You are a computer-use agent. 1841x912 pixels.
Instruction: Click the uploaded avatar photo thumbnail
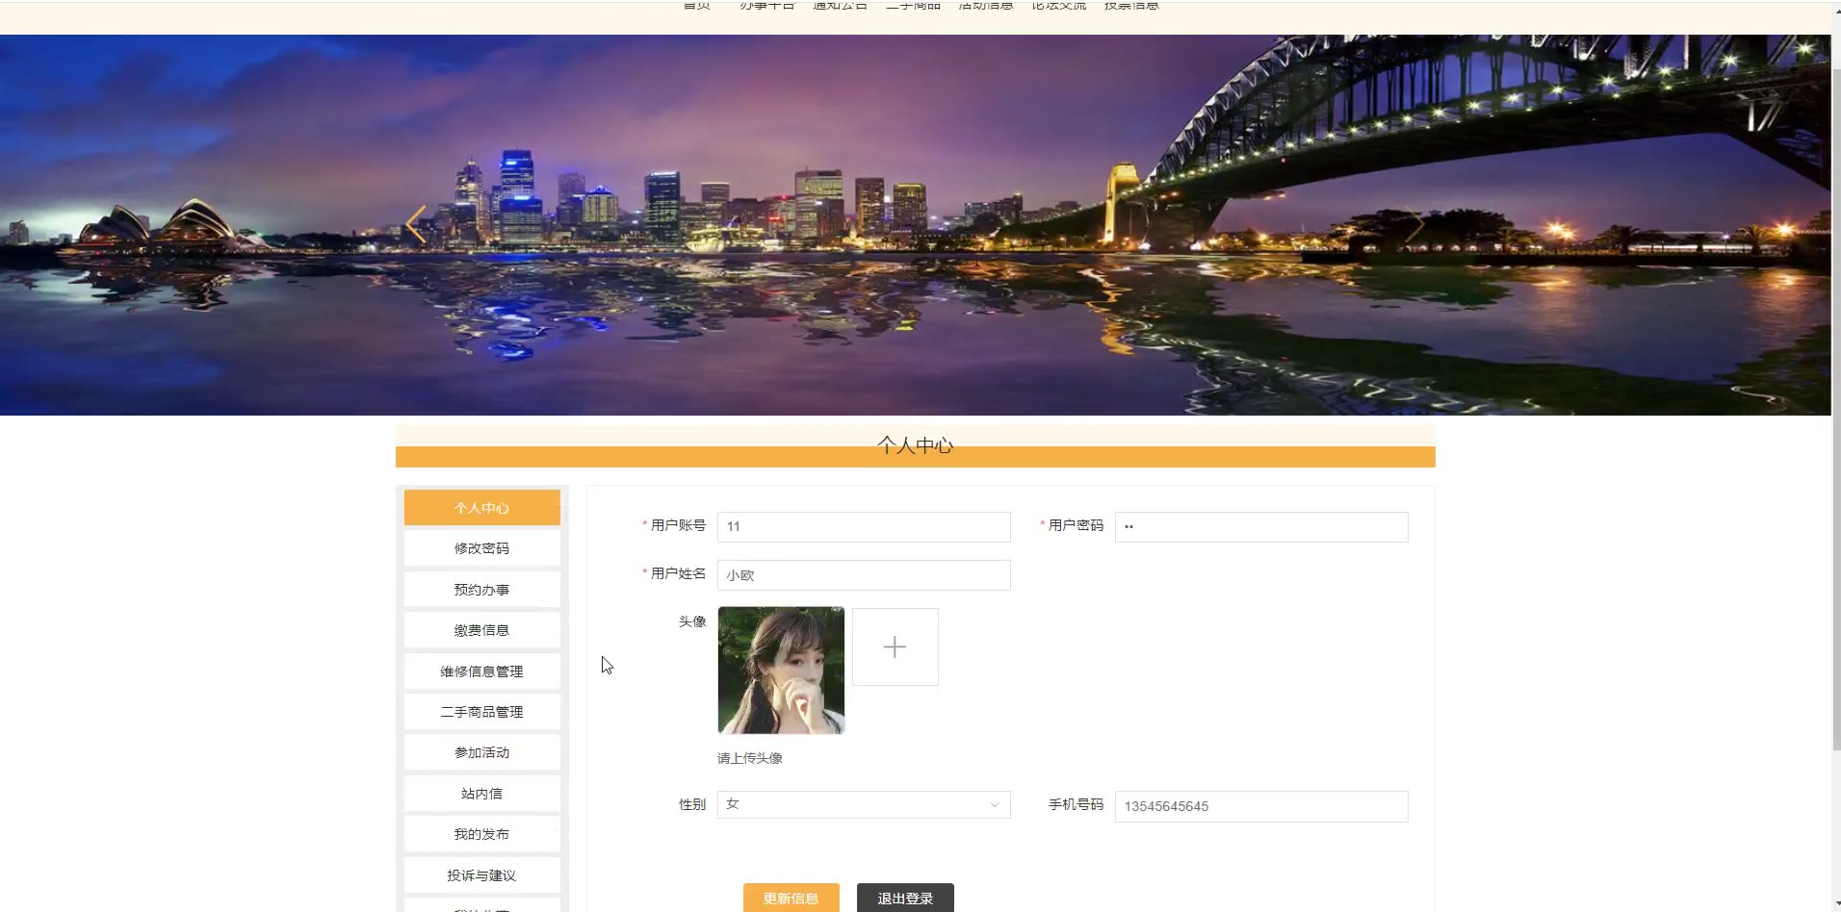click(x=781, y=670)
